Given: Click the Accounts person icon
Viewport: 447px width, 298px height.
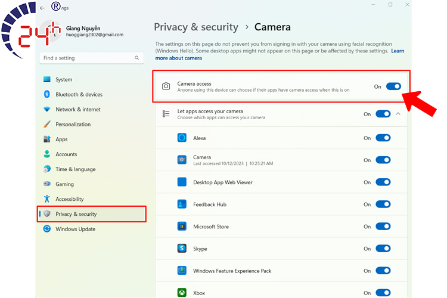Looking at the screenshot, I should 47,154.
